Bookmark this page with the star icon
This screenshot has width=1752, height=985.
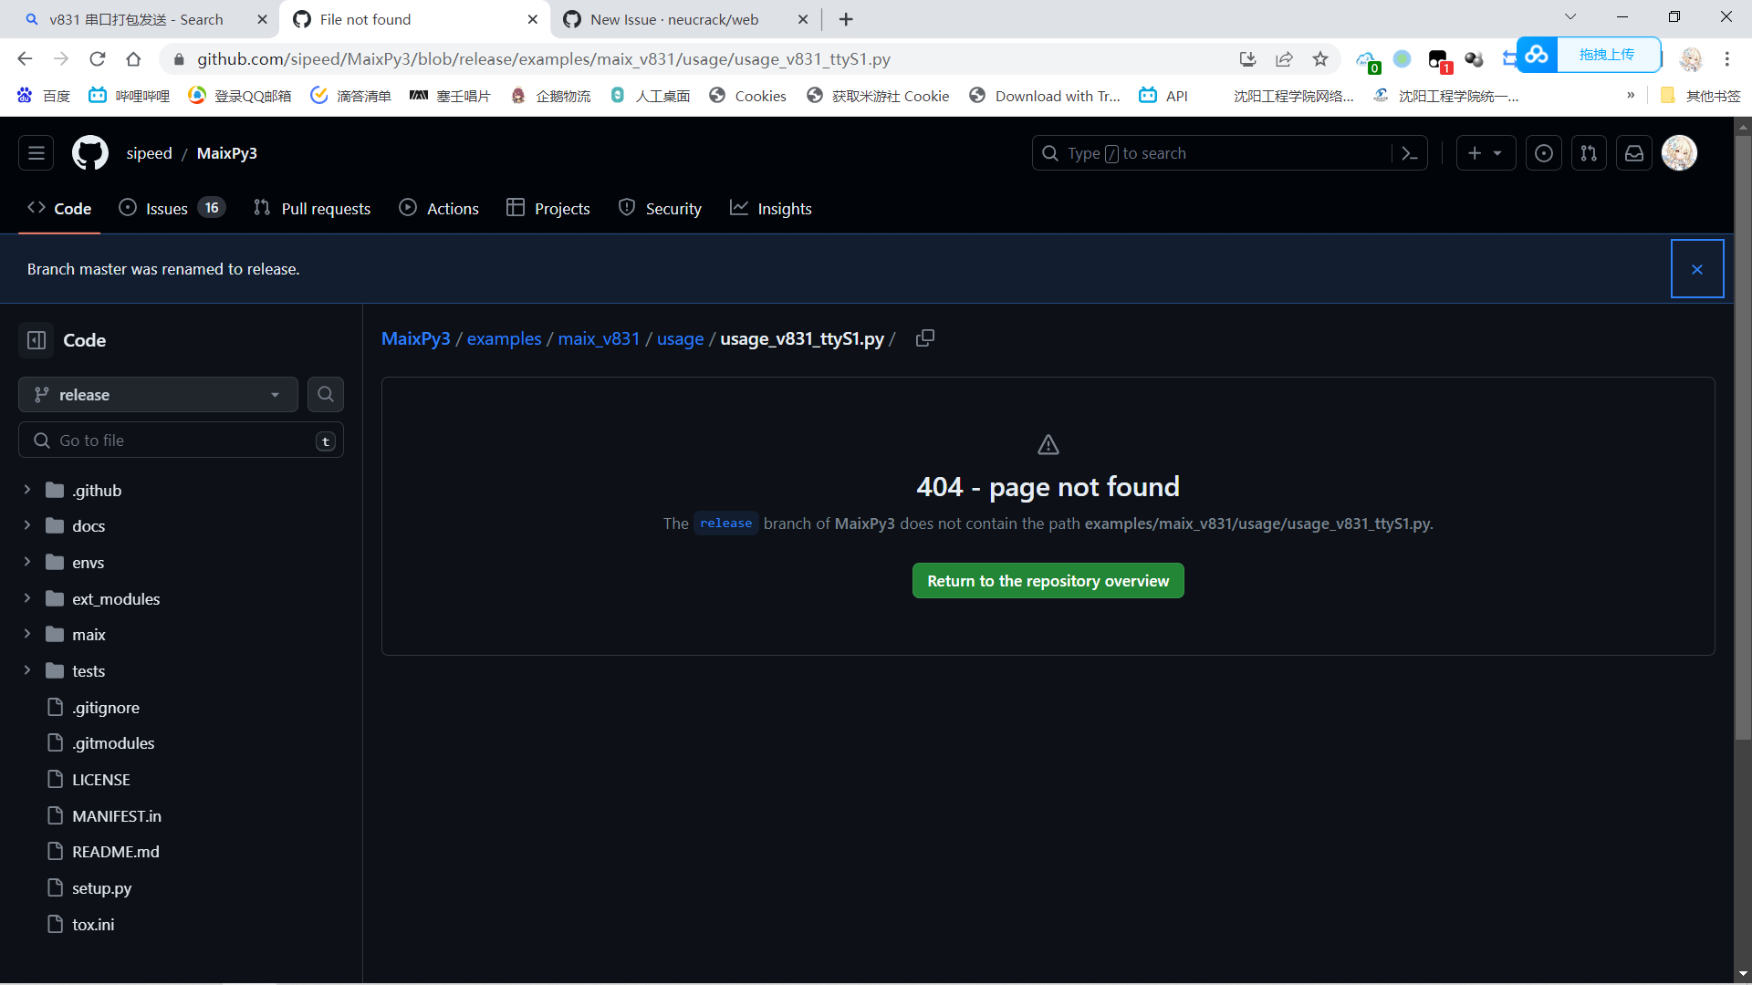1320,58
